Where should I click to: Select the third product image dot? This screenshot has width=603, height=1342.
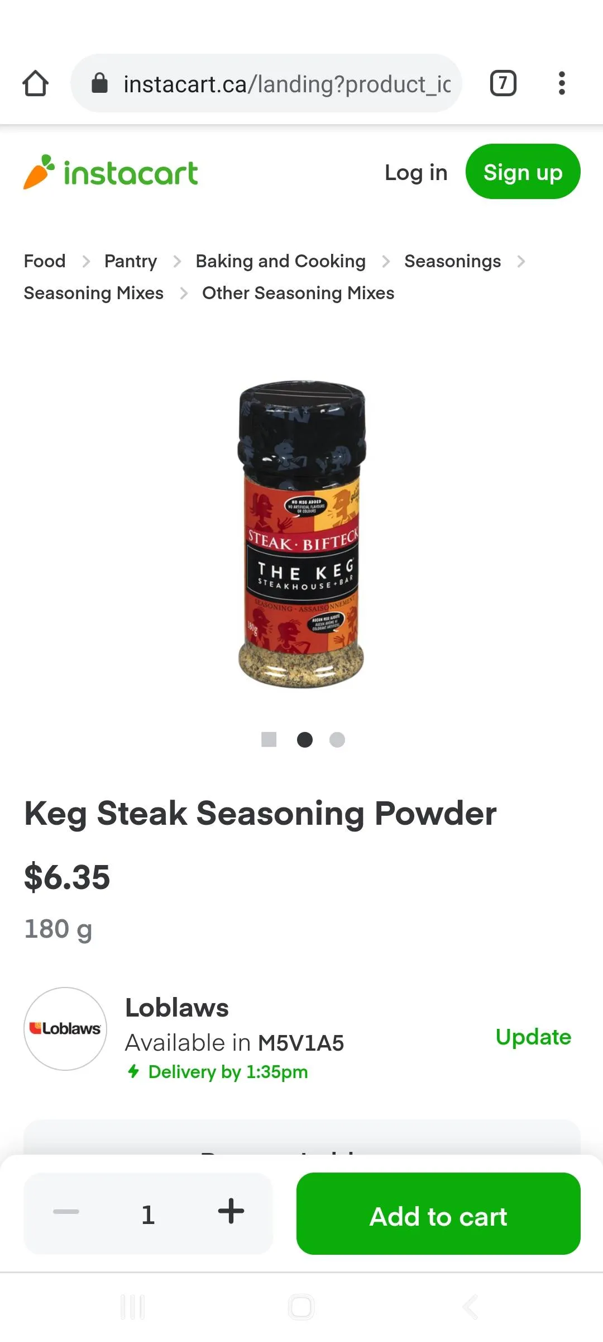(337, 739)
